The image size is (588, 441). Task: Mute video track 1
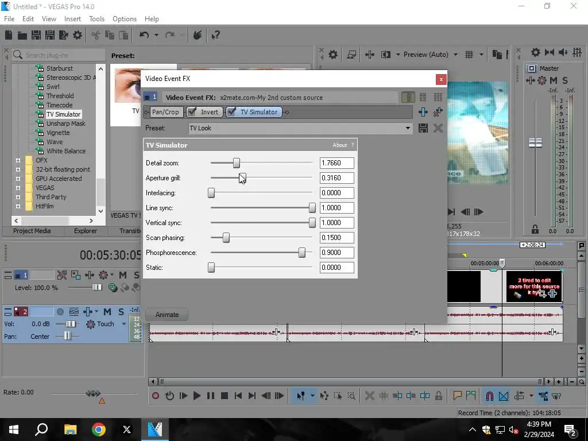tap(123, 275)
